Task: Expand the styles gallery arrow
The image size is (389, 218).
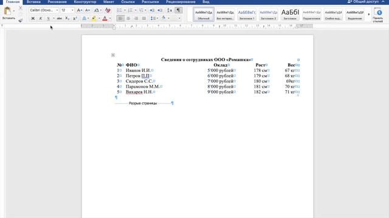Action: [369, 15]
